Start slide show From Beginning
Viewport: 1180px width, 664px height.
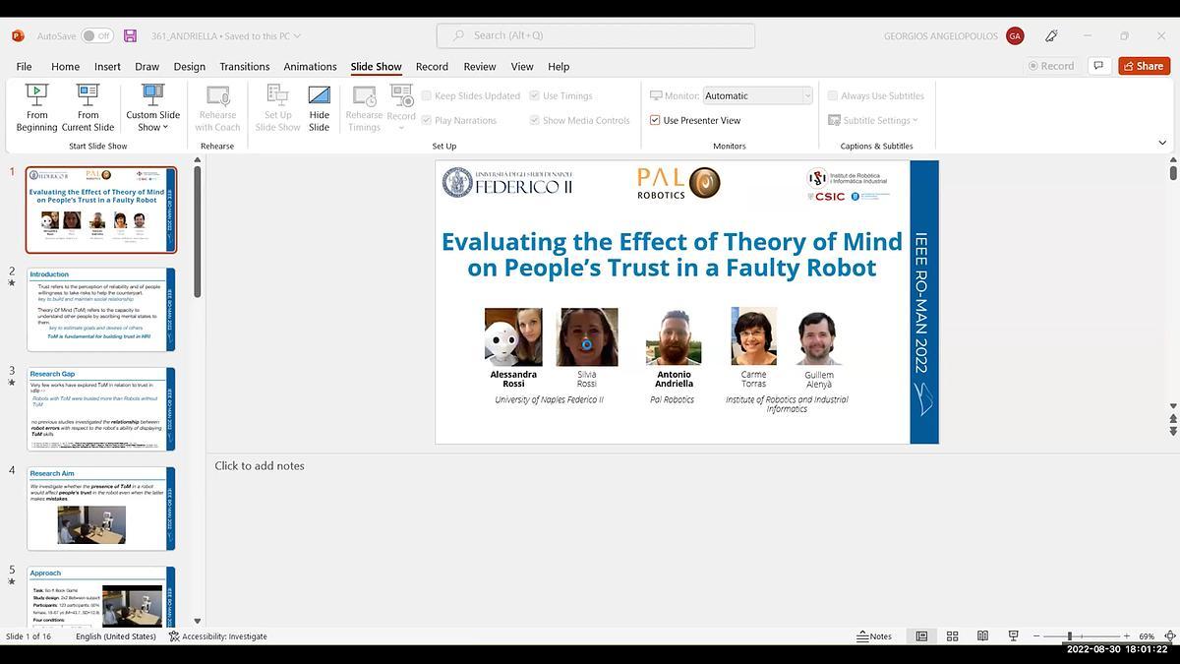click(36, 107)
